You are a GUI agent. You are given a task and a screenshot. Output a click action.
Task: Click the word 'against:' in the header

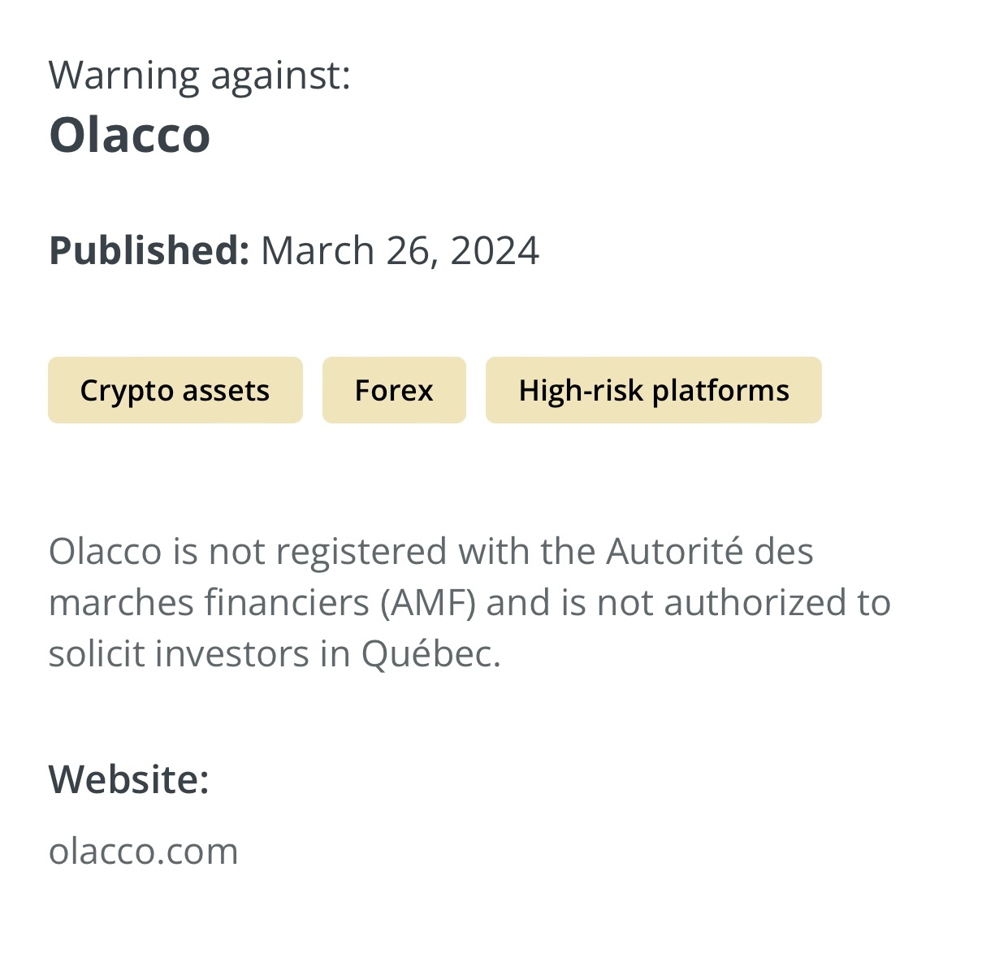281,76
